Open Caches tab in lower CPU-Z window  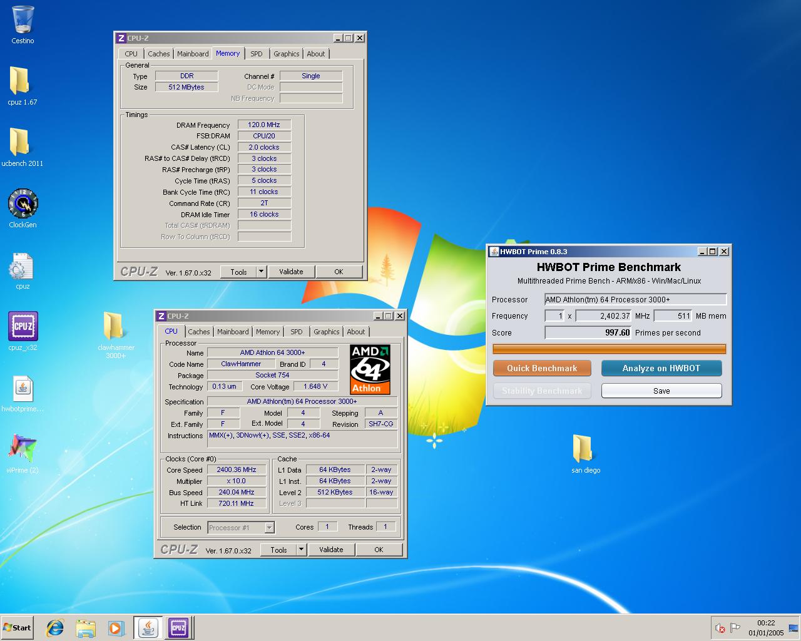pyautogui.click(x=198, y=332)
